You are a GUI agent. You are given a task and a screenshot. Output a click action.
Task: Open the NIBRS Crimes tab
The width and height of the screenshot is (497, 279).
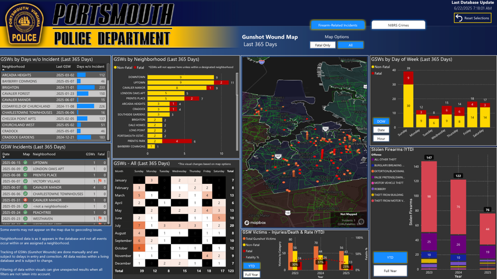coord(398,25)
